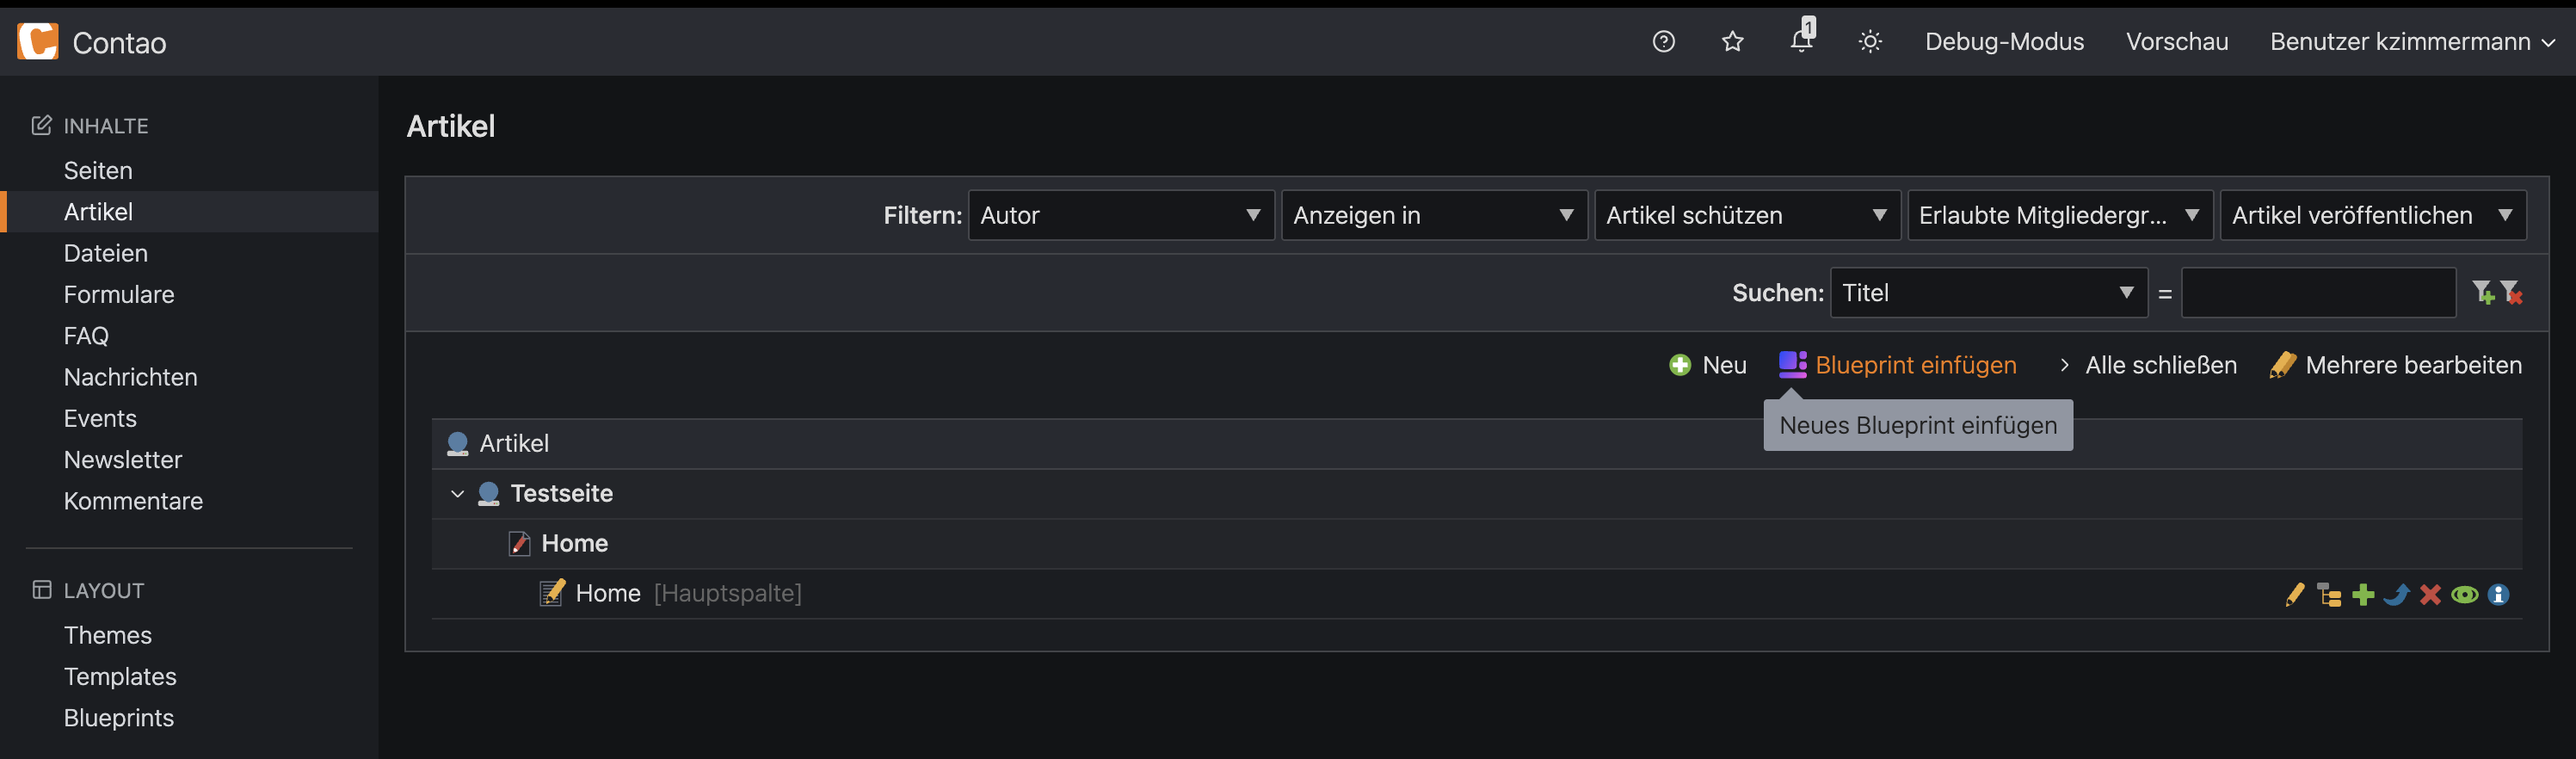Click the reset filter icon with red X
The image size is (2576, 759).
click(2511, 293)
